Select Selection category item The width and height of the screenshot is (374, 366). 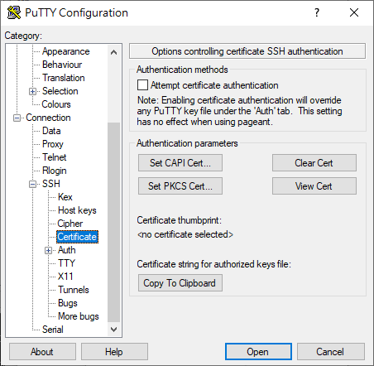pyautogui.click(x=60, y=91)
